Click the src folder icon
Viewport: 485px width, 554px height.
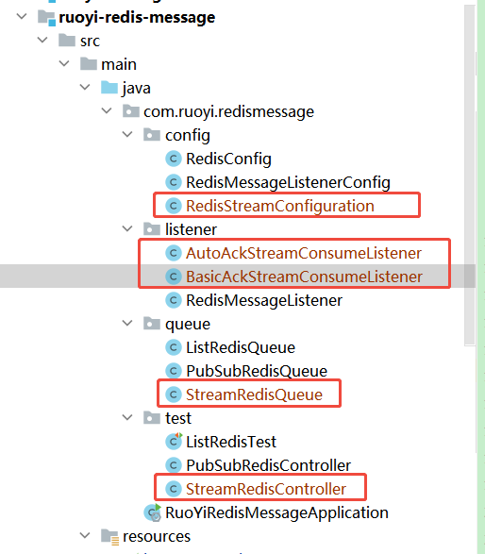point(67,41)
